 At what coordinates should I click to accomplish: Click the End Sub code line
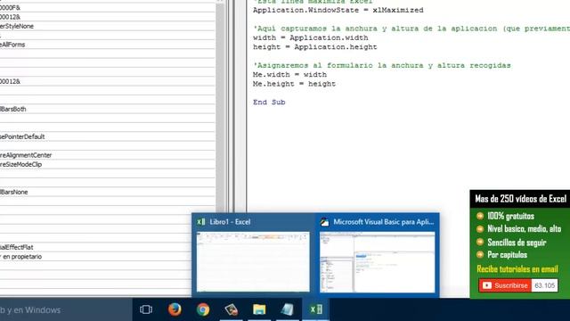tap(269, 103)
